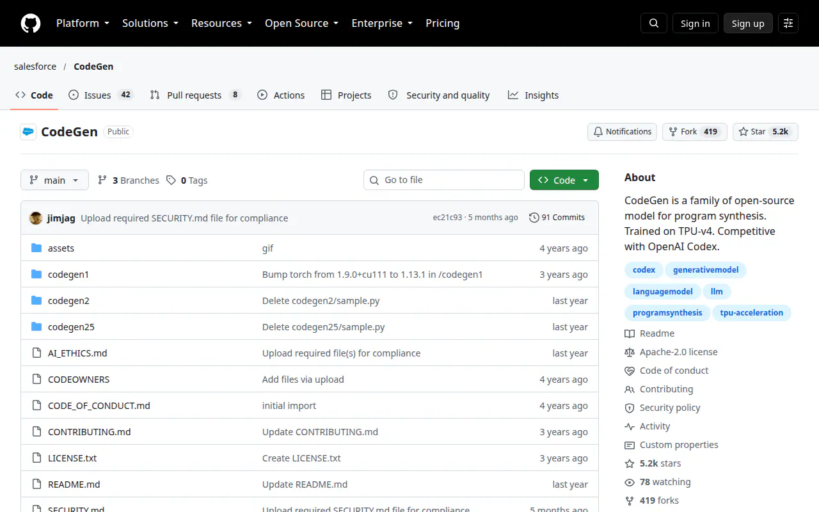The height and width of the screenshot is (512, 819).
Task: Click the Activity pulse icon
Action: click(630, 426)
